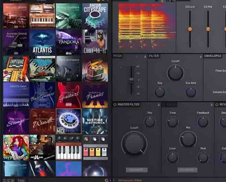This screenshot has height=182, width=226.
Task: Click the Master Filter Res knob
Action: coord(150,122)
